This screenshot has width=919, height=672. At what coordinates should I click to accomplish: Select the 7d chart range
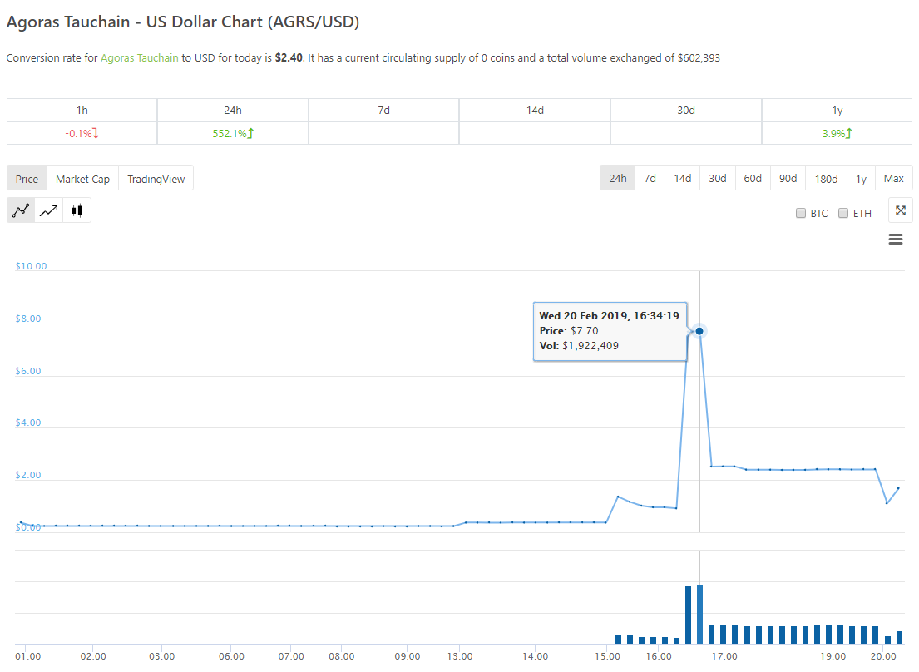[x=650, y=178]
